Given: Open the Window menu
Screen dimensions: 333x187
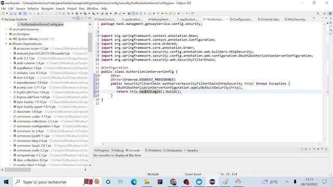Looking at the screenshot, I should 93,8.
